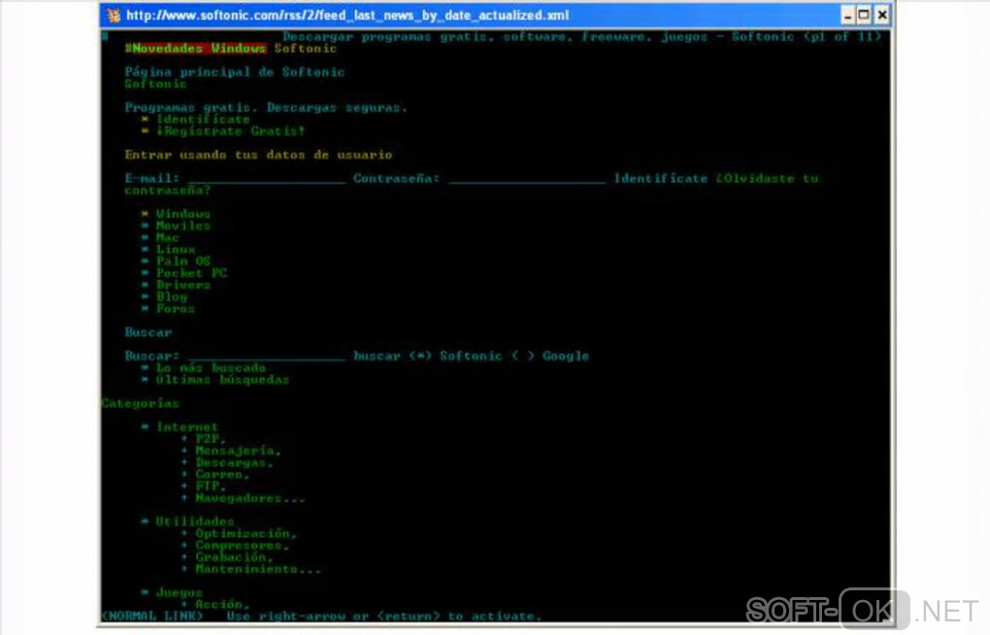Open the Palm OS platform link

click(x=183, y=261)
